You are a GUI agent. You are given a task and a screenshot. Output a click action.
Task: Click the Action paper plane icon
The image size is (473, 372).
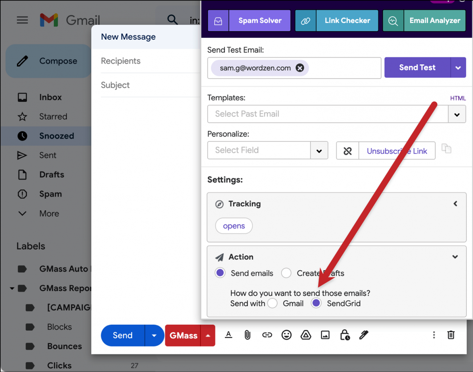pyautogui.click(x=219, y=257)
